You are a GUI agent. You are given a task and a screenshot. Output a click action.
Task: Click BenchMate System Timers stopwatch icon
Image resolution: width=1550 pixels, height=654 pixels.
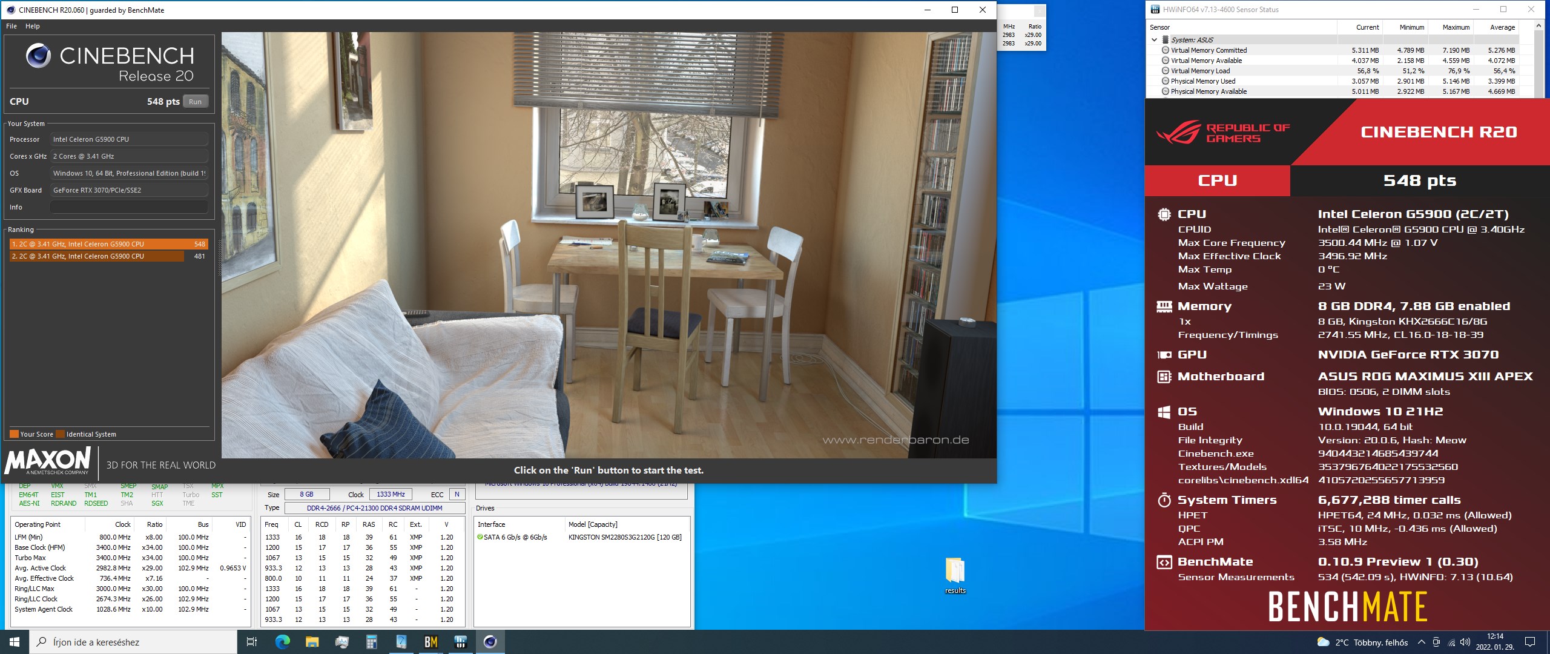click(1164, 500)
